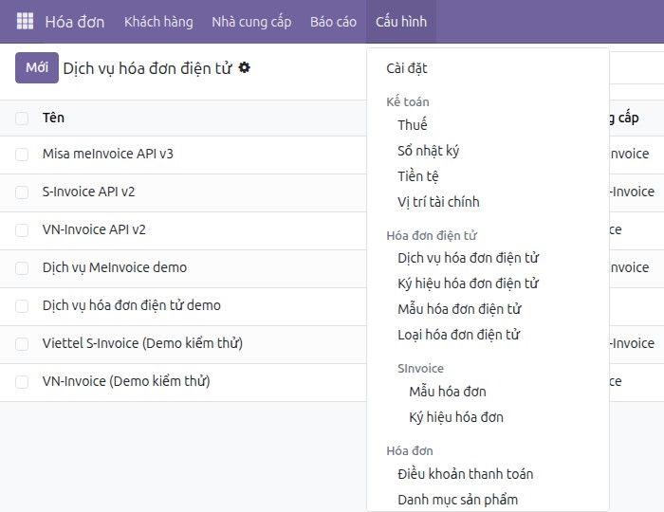Screen dimensions: 664x512
Task: Choose Thuế menu entry
Action: coord(412,125)
